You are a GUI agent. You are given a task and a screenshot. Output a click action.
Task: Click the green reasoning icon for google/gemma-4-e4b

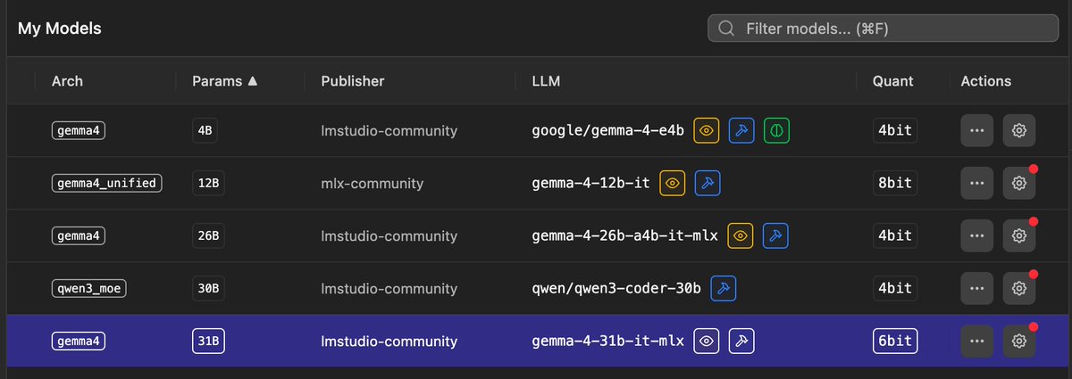coord(776,131)
